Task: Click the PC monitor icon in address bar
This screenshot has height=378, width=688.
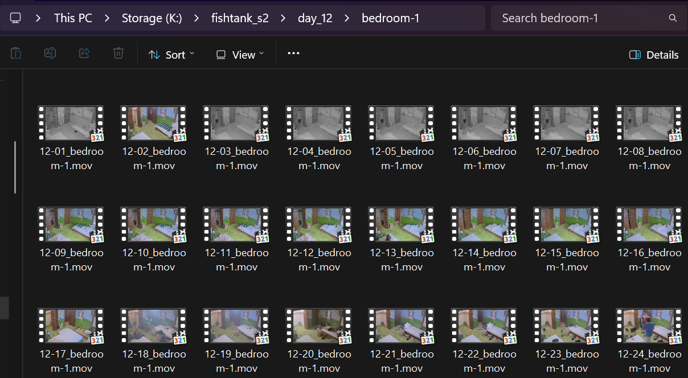Action: (x=16, y=18)
